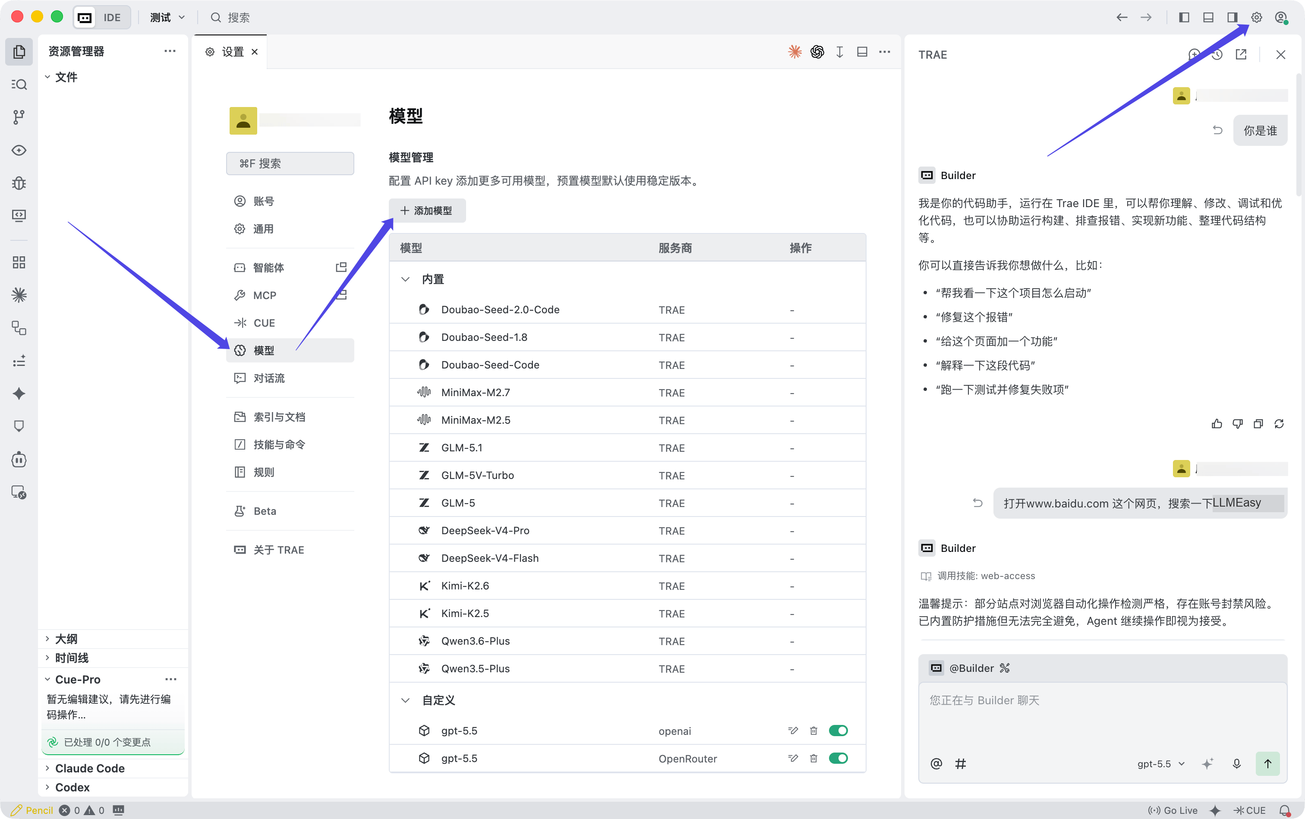This screenshot has height=819, width=1305.
Task: Open the notifications bell in status bar
Action: 1285,810
